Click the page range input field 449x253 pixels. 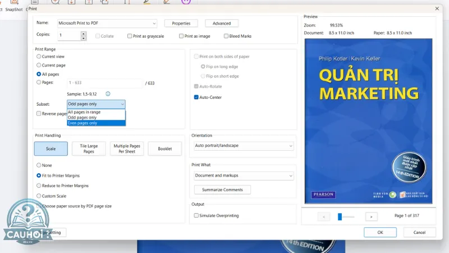pyautogui.click(x=104, y=83)
